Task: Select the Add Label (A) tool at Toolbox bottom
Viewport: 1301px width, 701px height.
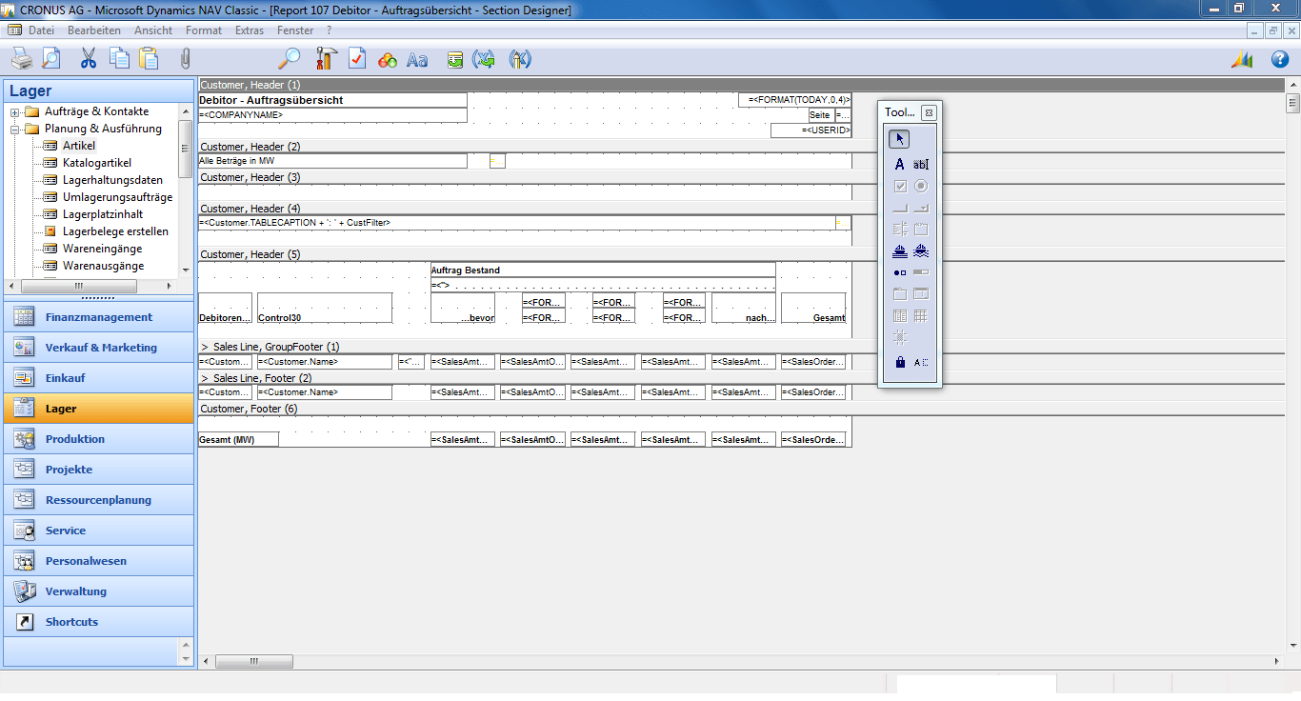Action: [x=920, y=362]
